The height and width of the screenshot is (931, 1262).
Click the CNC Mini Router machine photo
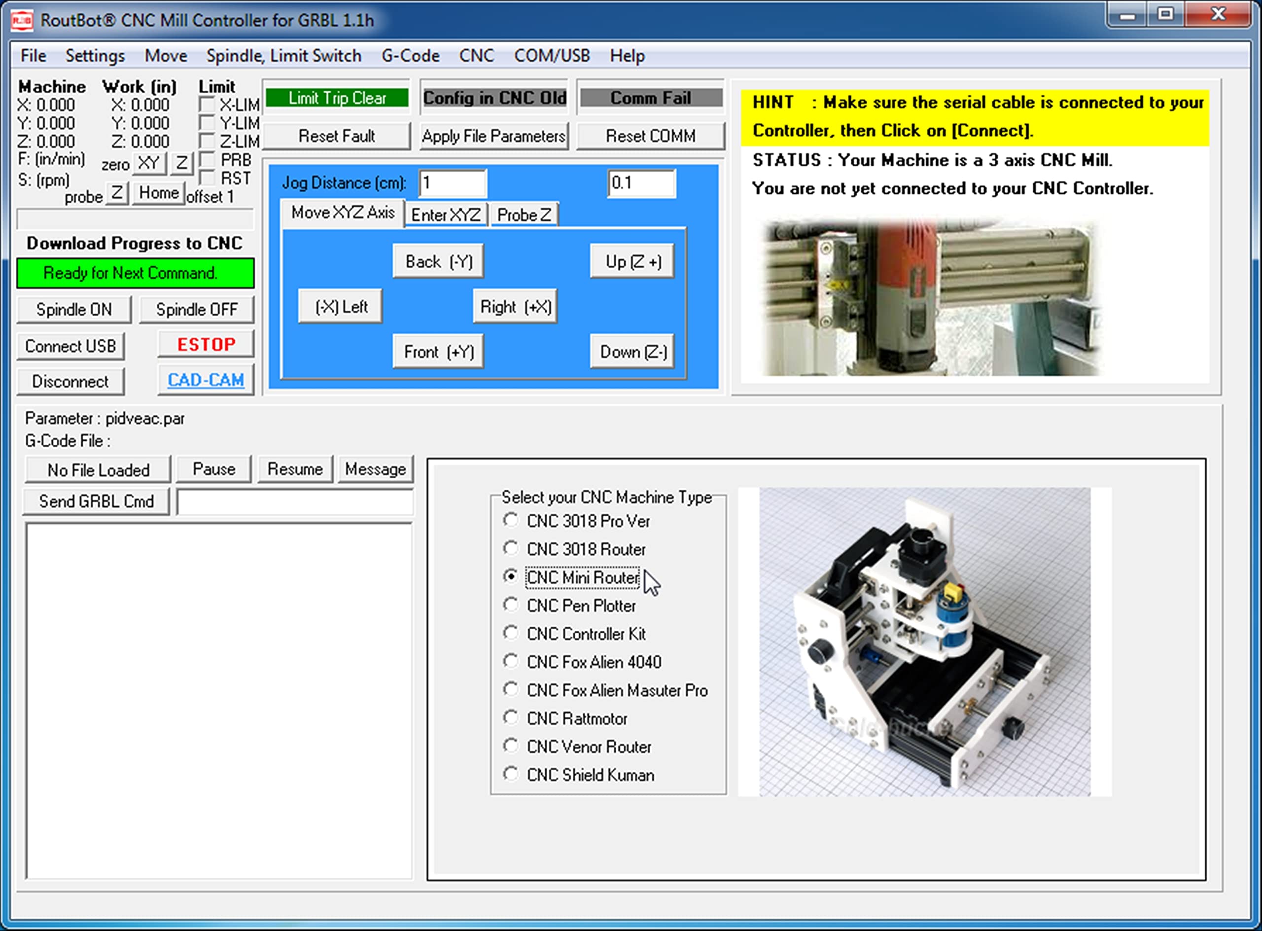[924, 642]
